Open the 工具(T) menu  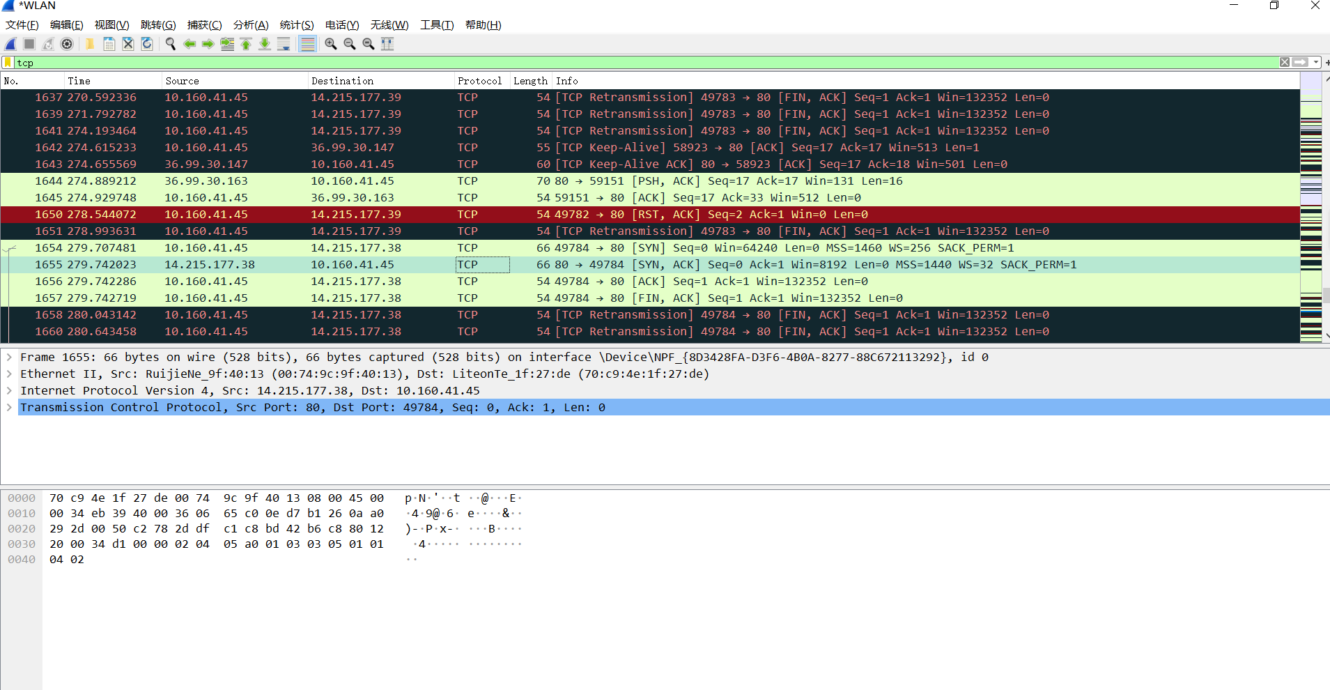click(437, 25)
